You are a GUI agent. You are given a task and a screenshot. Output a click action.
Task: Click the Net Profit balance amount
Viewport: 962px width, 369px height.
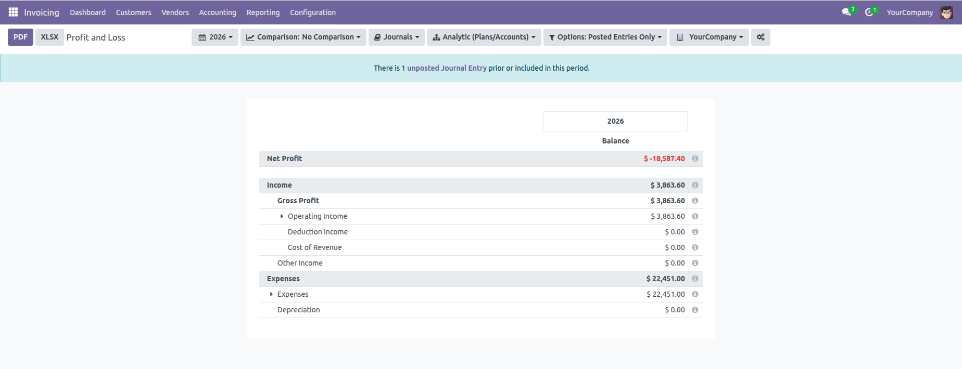point(664,159)
